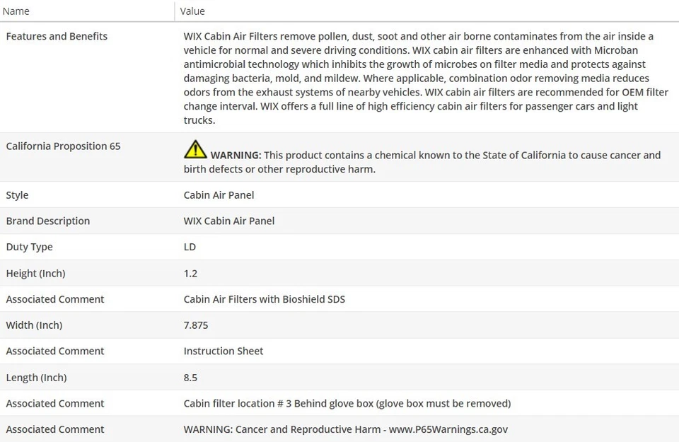Select the California Proposition 65 label
Screen dimensions: 679x442
click(x=63, y=146)
